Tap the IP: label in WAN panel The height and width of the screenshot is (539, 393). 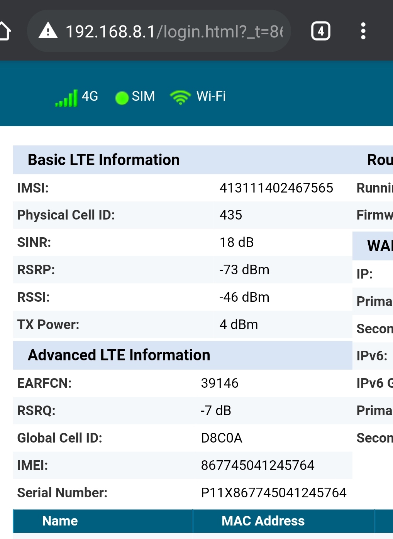364,274
